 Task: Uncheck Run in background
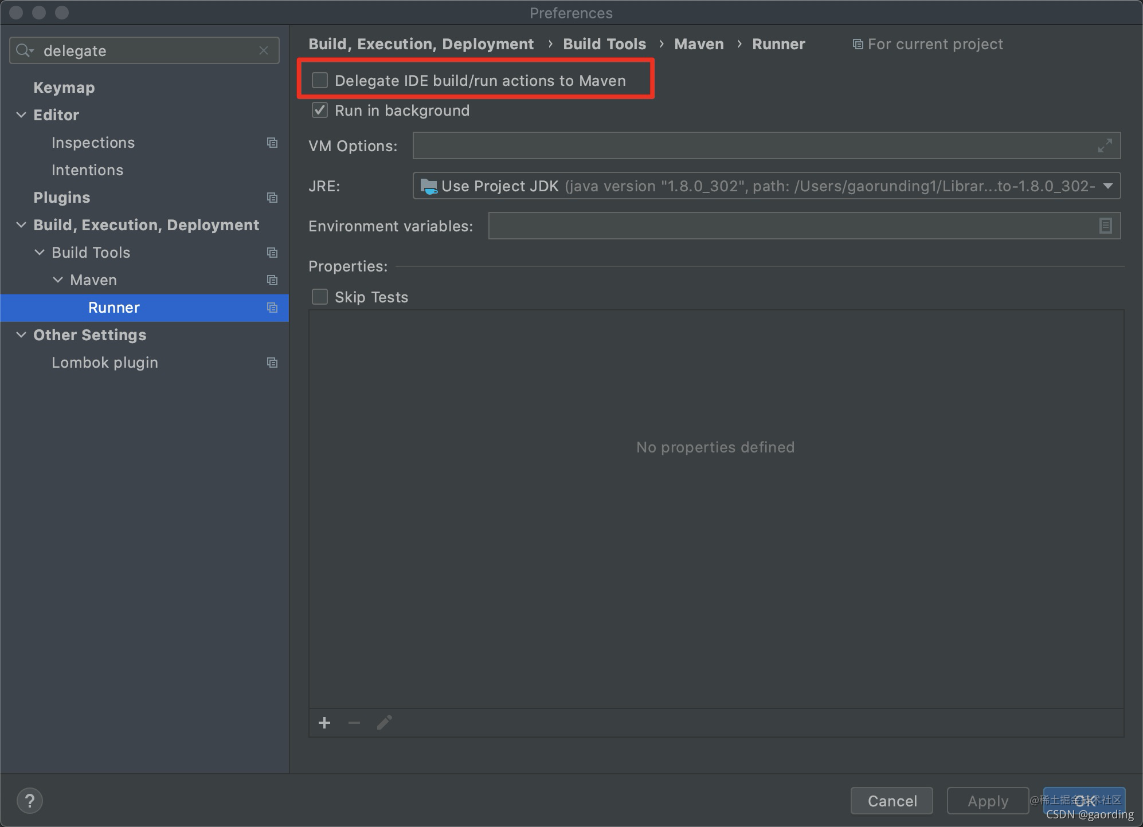[320, 110]
